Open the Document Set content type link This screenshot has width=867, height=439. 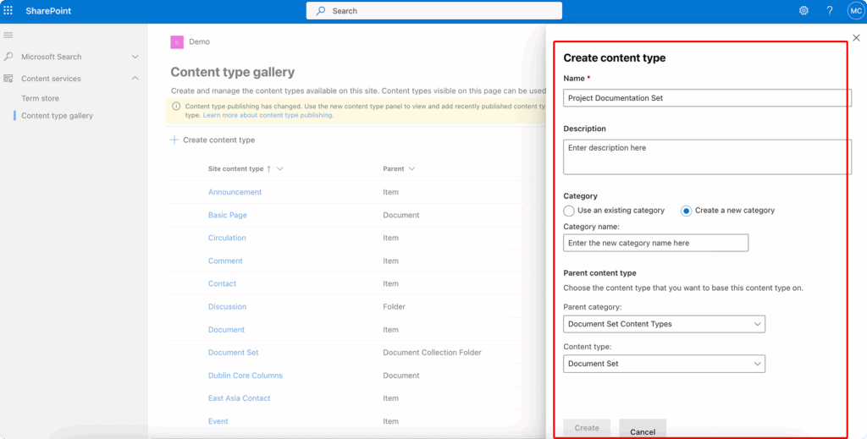point(233,353)
